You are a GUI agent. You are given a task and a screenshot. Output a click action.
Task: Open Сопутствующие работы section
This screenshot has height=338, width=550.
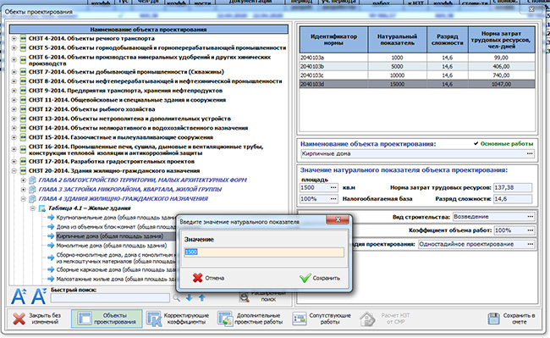click(x=322, y=319)
